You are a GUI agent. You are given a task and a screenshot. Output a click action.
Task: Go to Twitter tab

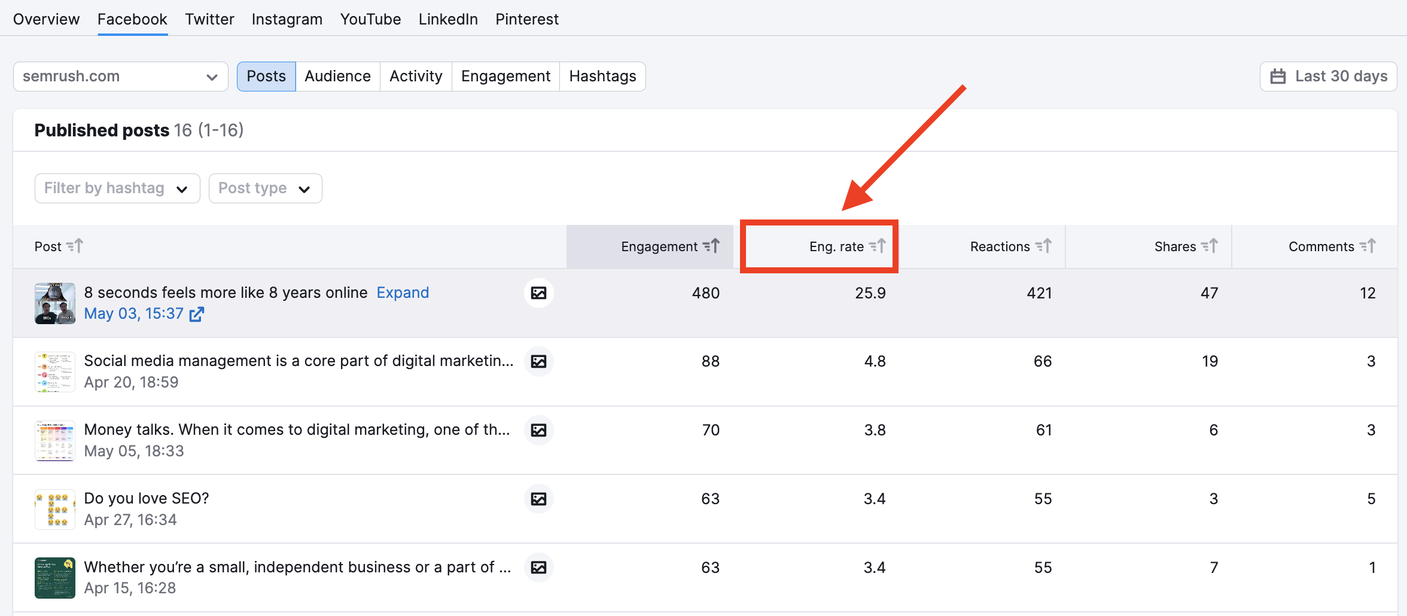tap(209, 19)
